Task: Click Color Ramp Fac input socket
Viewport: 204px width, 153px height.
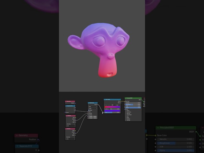Action: pyautogui.click(x=104, y=113)
